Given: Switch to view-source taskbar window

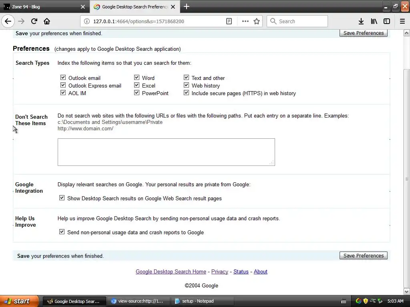Looking at the screenshot, I should click(138, 301).
